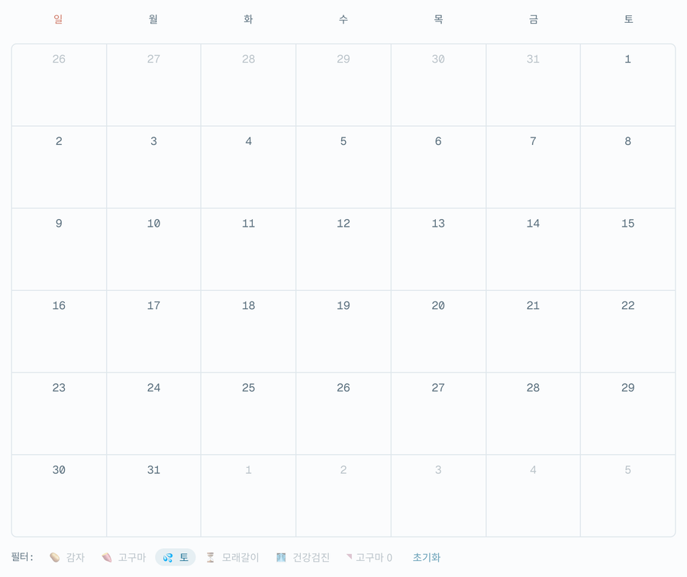
Task: Open day 22 on the calendar
Action: tap(628, 331)
